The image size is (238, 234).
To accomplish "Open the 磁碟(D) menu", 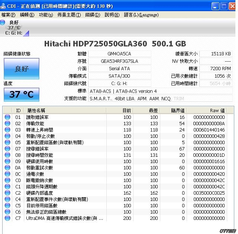I will (93, 15).
